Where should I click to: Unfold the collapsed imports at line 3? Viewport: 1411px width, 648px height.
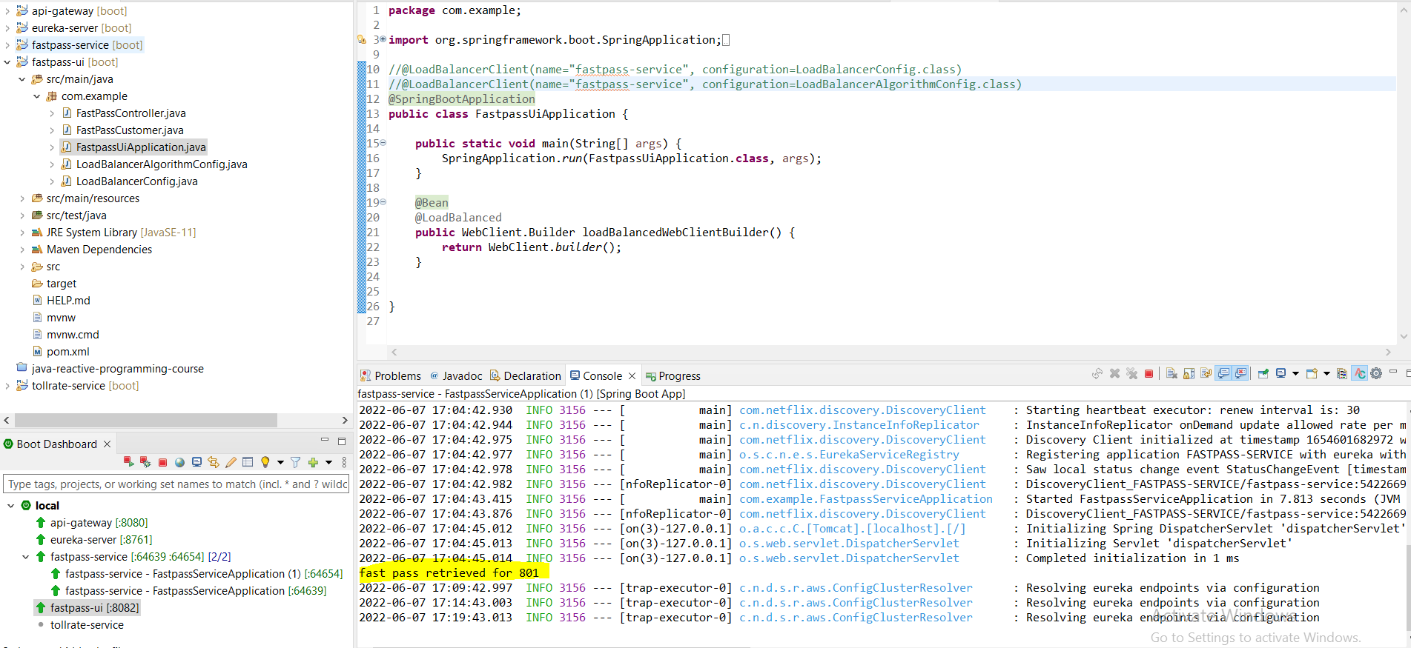(383, 39)
